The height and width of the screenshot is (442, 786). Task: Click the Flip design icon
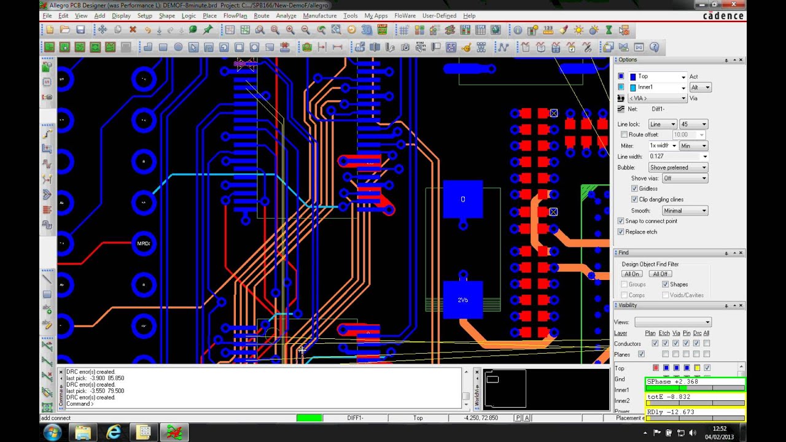coord(383,29)
